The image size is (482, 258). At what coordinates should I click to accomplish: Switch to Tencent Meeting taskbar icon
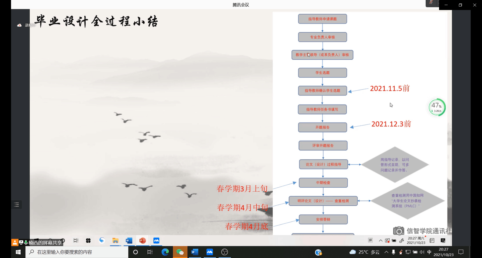coord(210,252)
